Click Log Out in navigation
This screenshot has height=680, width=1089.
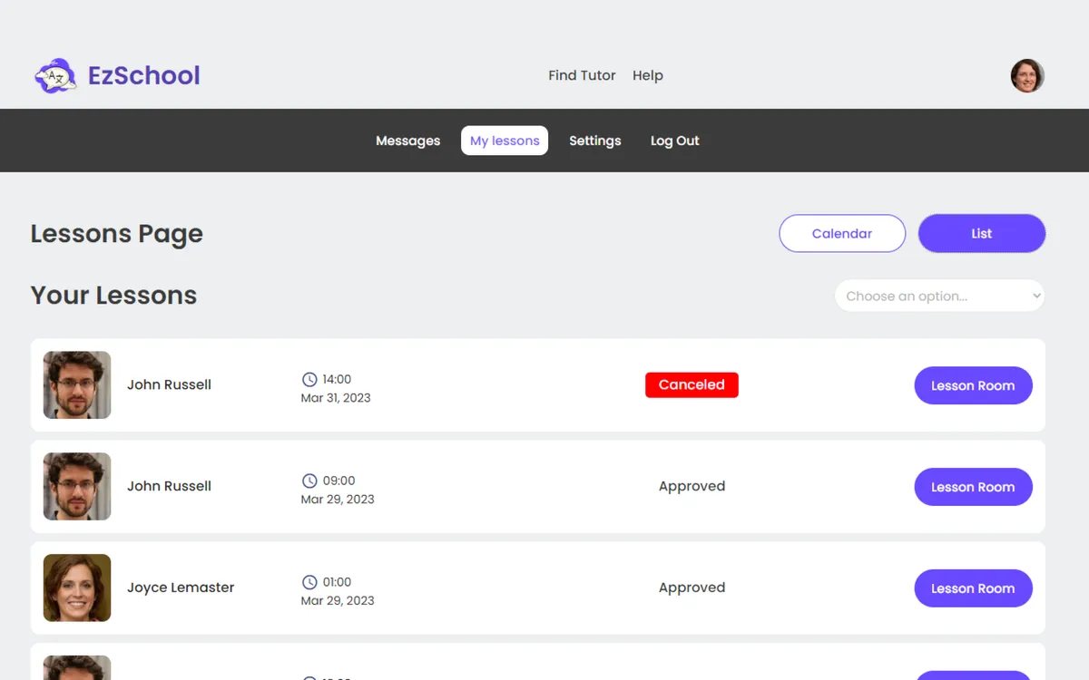(675, 141)
